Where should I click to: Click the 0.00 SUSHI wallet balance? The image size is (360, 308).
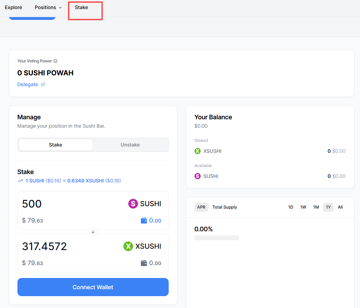(155, 221)
